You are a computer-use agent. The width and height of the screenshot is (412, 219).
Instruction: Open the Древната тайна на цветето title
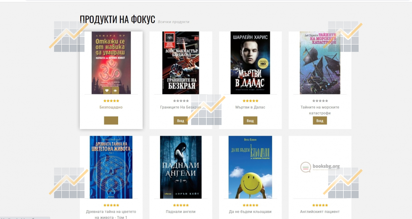point(111,214)
